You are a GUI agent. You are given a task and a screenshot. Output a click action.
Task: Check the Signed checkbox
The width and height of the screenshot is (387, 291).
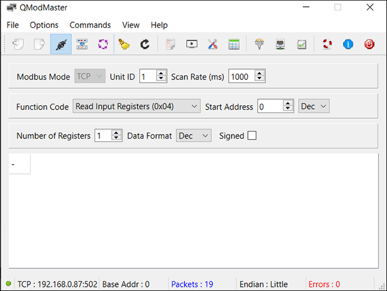pos(252,136)
